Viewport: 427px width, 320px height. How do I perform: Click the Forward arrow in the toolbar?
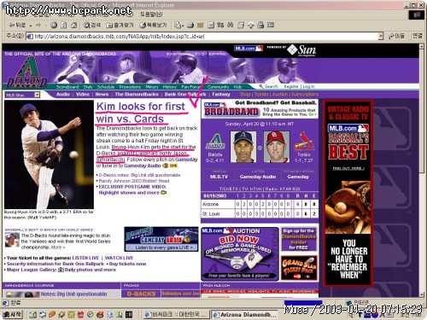tap(38, 26)
